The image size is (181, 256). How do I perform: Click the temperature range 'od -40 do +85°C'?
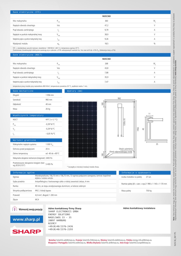coord(52,154)
